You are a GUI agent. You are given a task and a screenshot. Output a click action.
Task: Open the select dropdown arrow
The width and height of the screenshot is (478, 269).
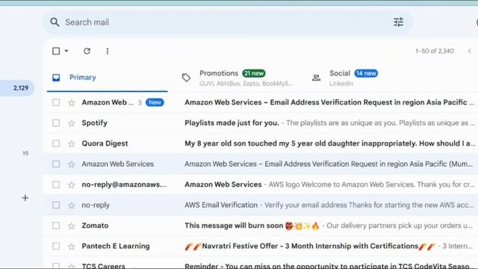coord(66,51)
